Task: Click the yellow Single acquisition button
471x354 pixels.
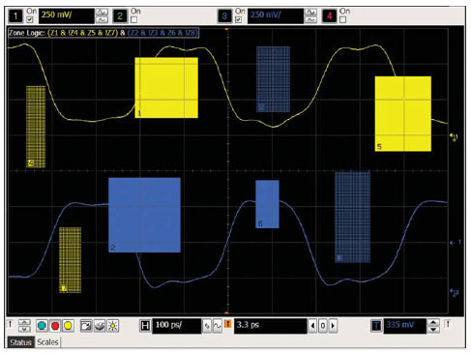Action: [x=68, y=326]
